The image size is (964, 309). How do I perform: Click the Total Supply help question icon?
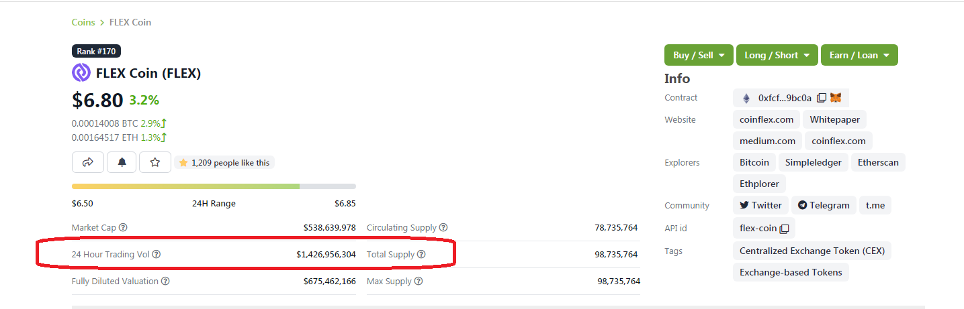421,255
